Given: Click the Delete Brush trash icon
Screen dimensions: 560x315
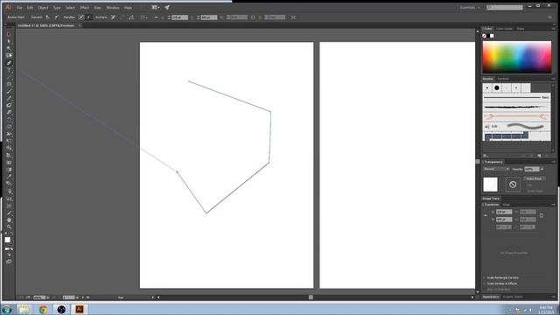Looking at the screenshot, I should (546, 156).
